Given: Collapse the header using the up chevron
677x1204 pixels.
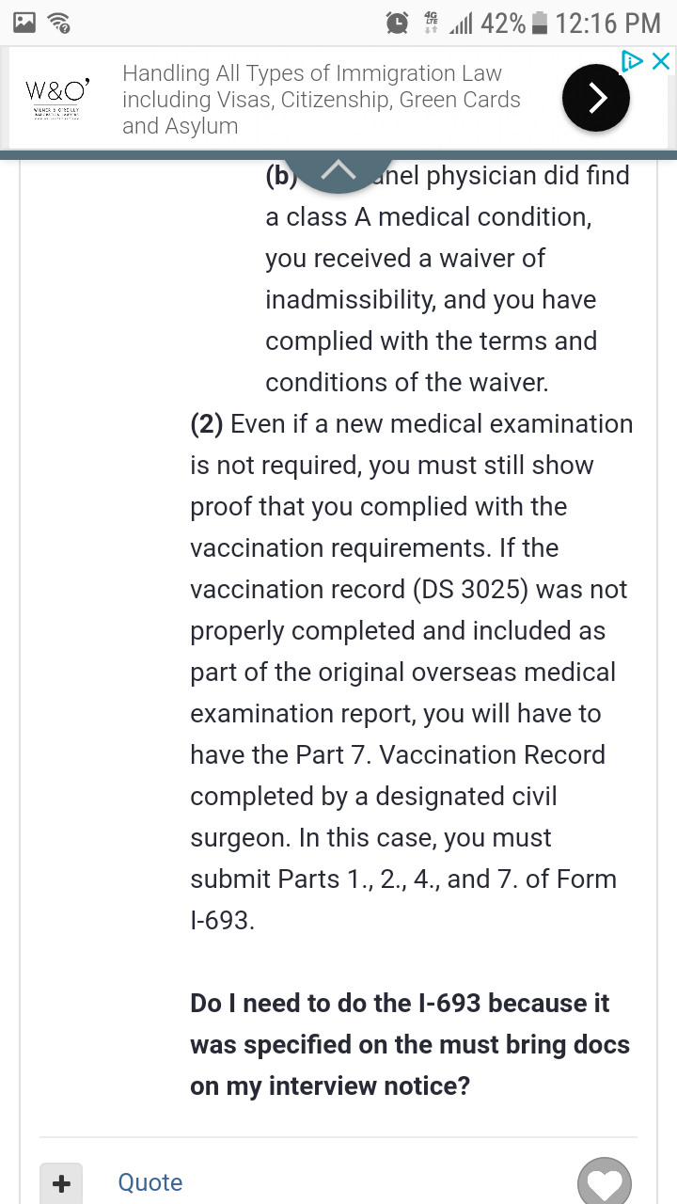Looking at the screenshot, I should (x=338, y=171).
